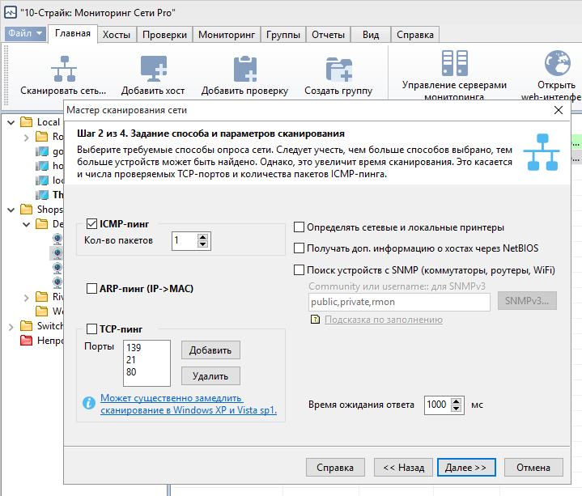Select the red Непро... folder icon
The image size is (582, 496).
26,340
